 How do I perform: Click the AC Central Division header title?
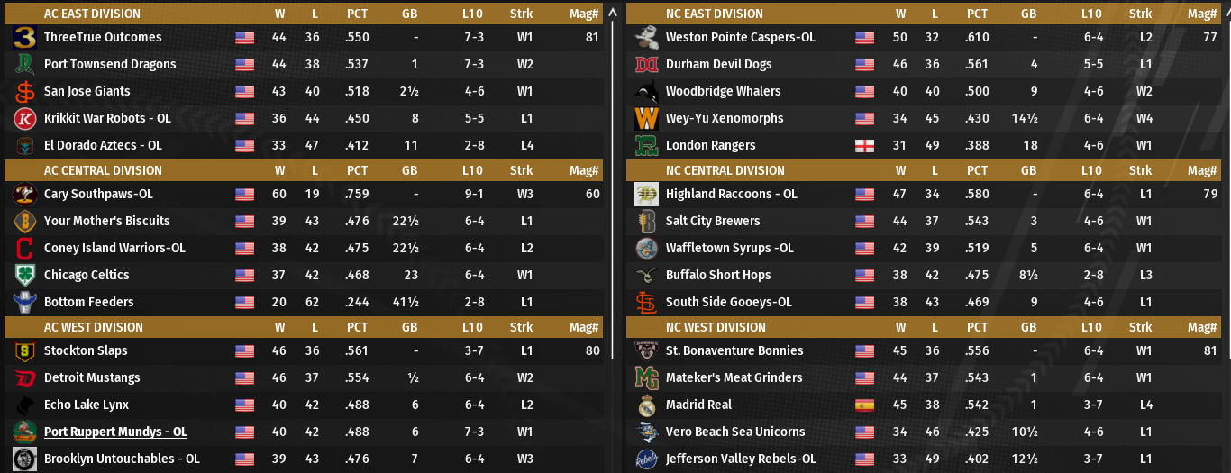tap(103, 171)
